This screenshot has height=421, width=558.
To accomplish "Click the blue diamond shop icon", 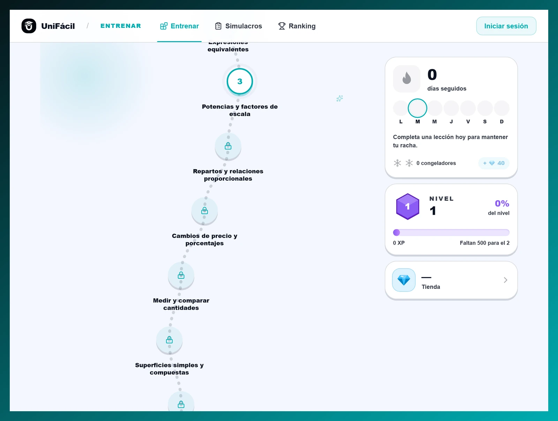I will 404,280.
